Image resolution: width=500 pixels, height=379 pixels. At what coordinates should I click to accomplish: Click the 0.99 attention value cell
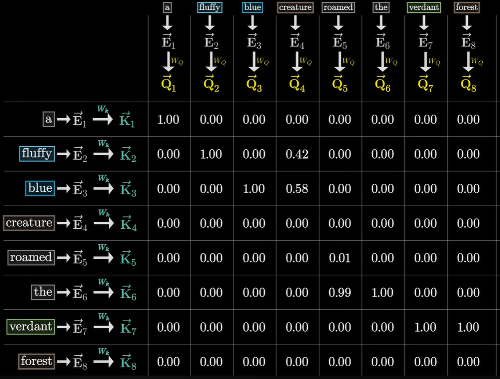tap(339, 292)
